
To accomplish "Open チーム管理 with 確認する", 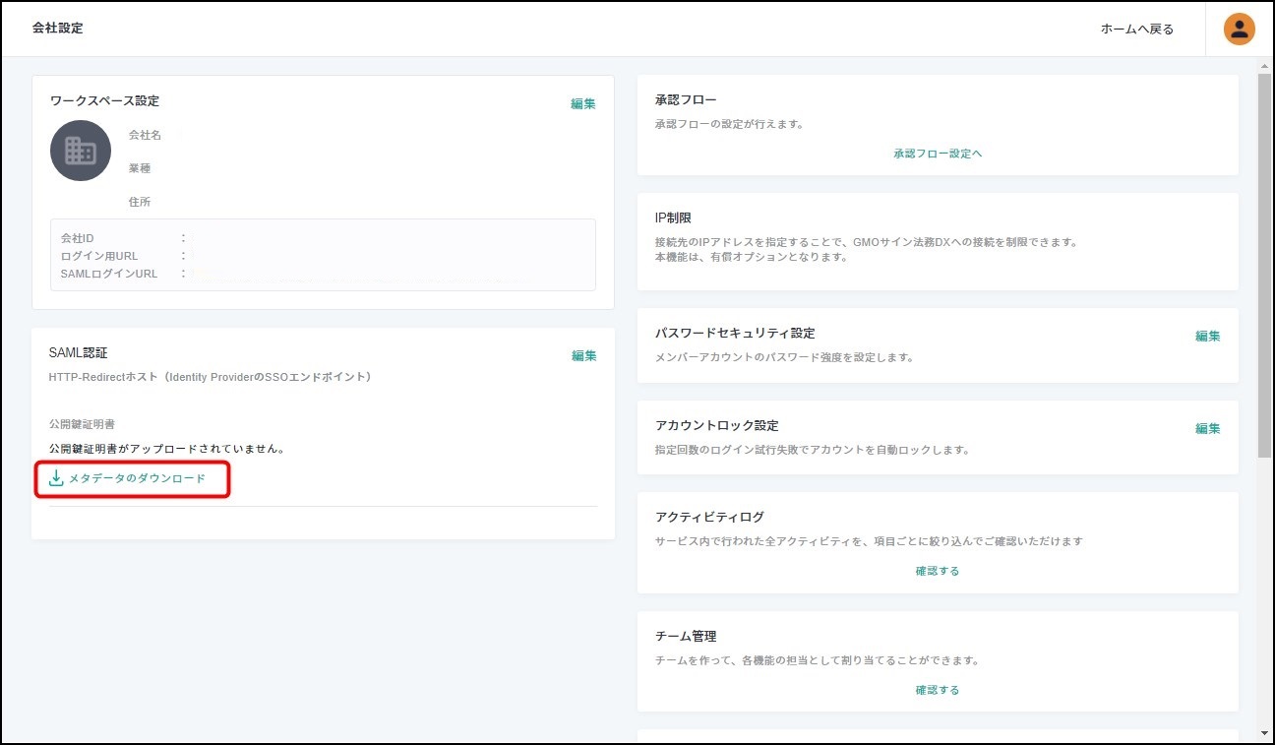I will [x=938, y=690].
